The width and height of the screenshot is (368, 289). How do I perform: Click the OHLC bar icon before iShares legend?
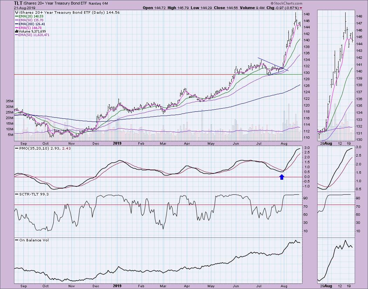(16, 12)
